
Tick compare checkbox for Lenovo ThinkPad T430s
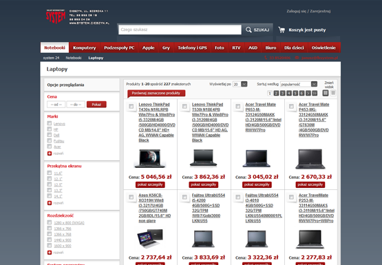pyautogui.click(x=131, y=107)
